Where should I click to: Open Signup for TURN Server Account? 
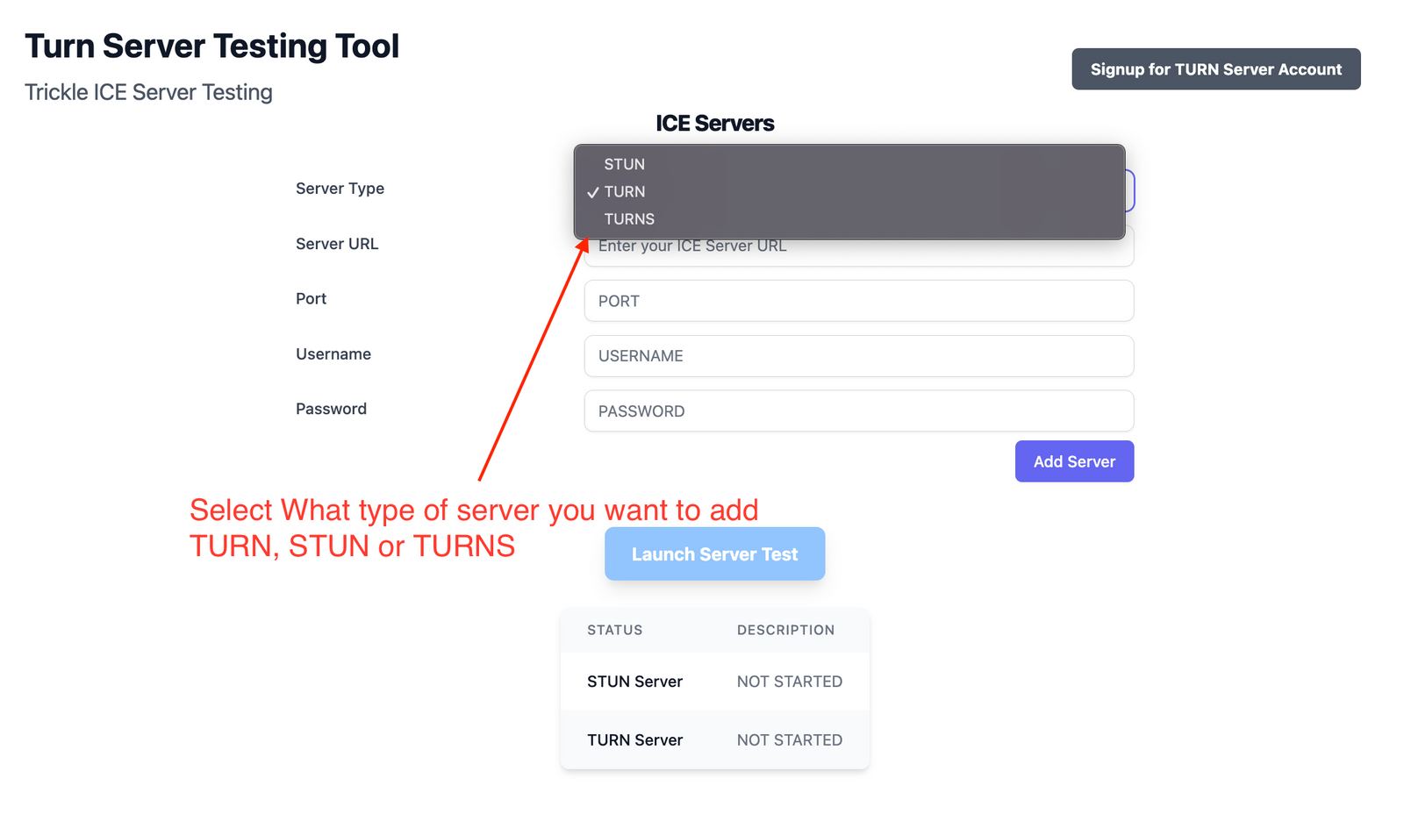tap(1215, 68)
